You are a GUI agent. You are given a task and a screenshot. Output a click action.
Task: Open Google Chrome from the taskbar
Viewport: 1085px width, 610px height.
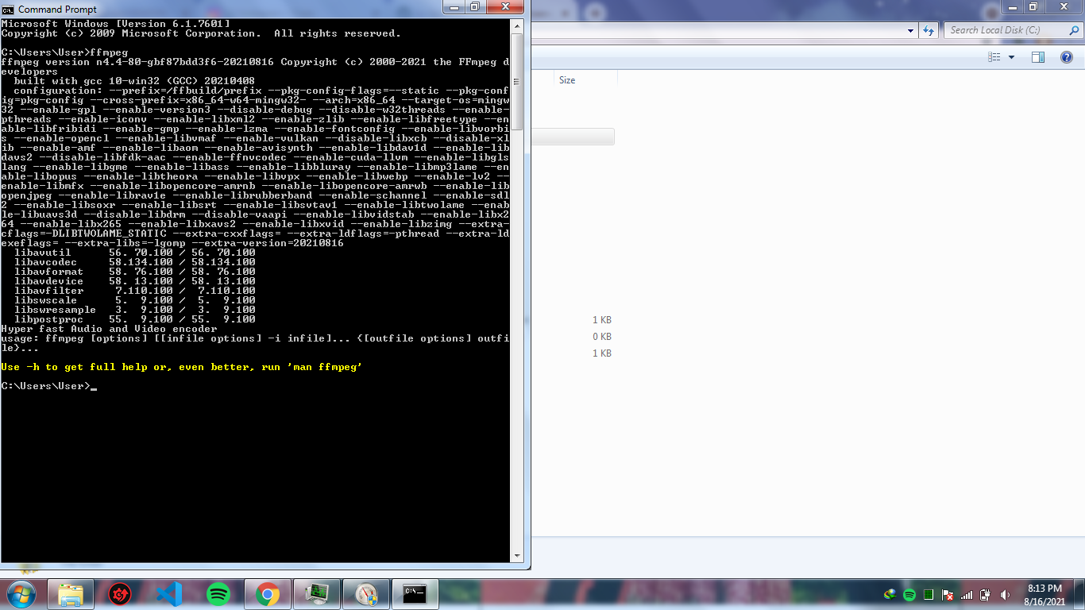[x=268, y=594]
